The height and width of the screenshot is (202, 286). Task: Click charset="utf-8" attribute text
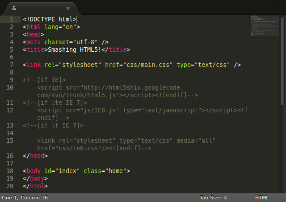point(71,42)
